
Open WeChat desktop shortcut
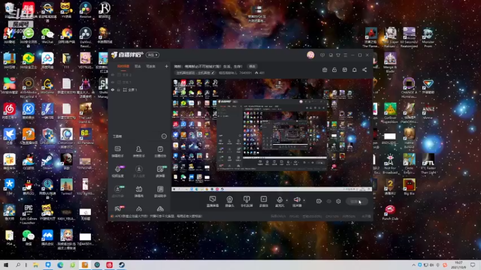(47, 35)
